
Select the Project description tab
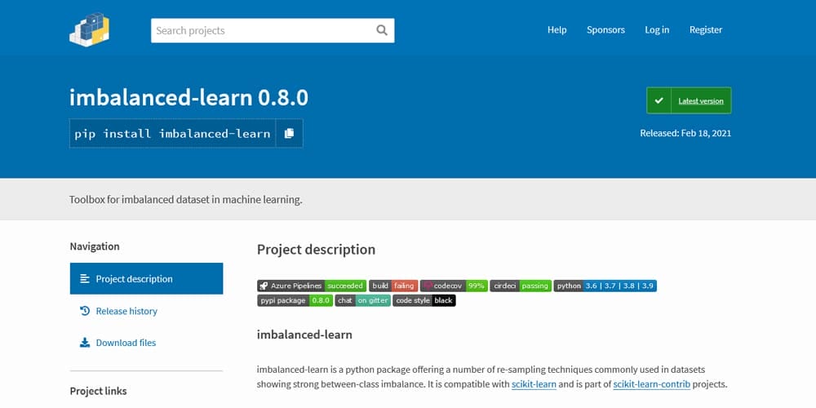[x=146, y=279]
